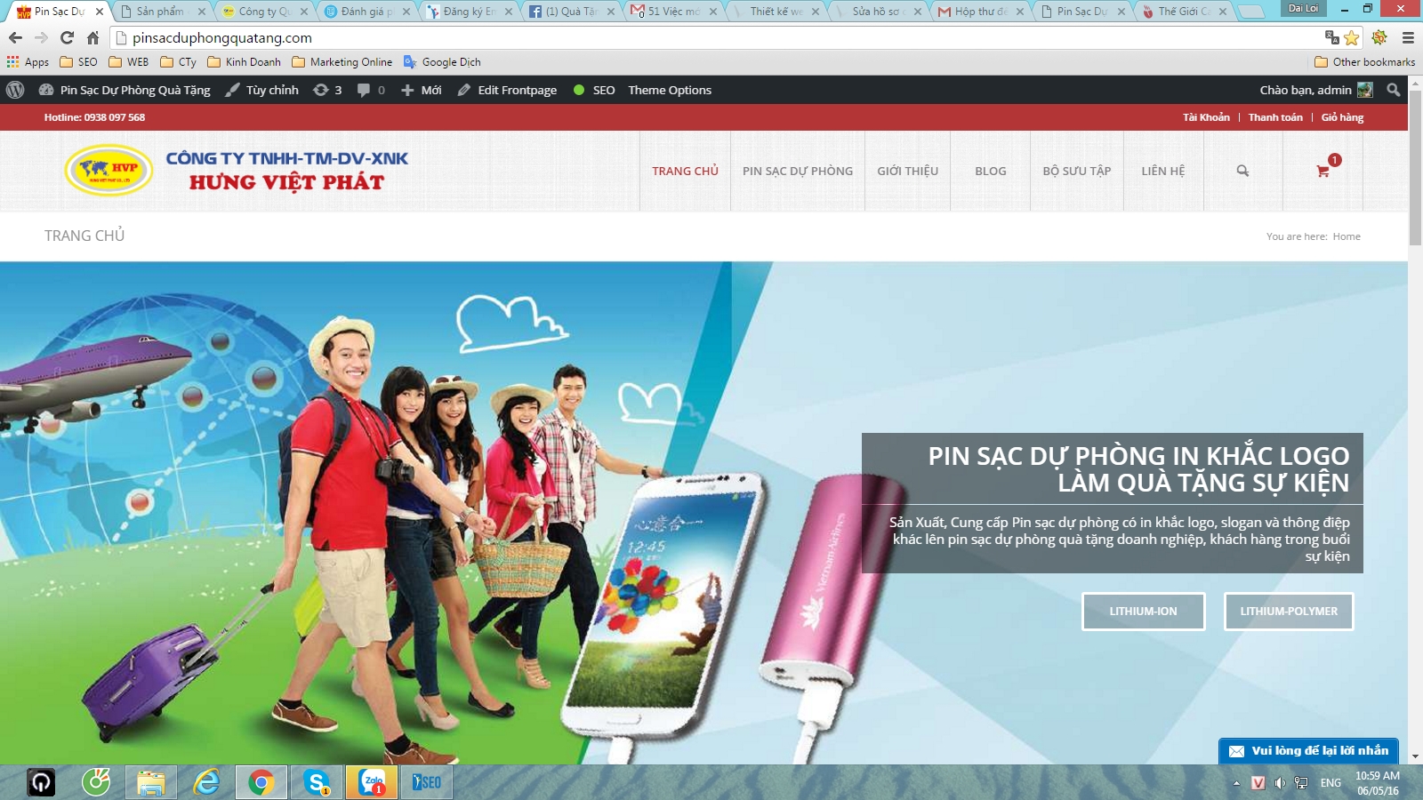The width and height of the screenshot is (1423, 800).
Task: Expand the Marketing Online bookmarks folder
Action: click(x=342, y=62)
